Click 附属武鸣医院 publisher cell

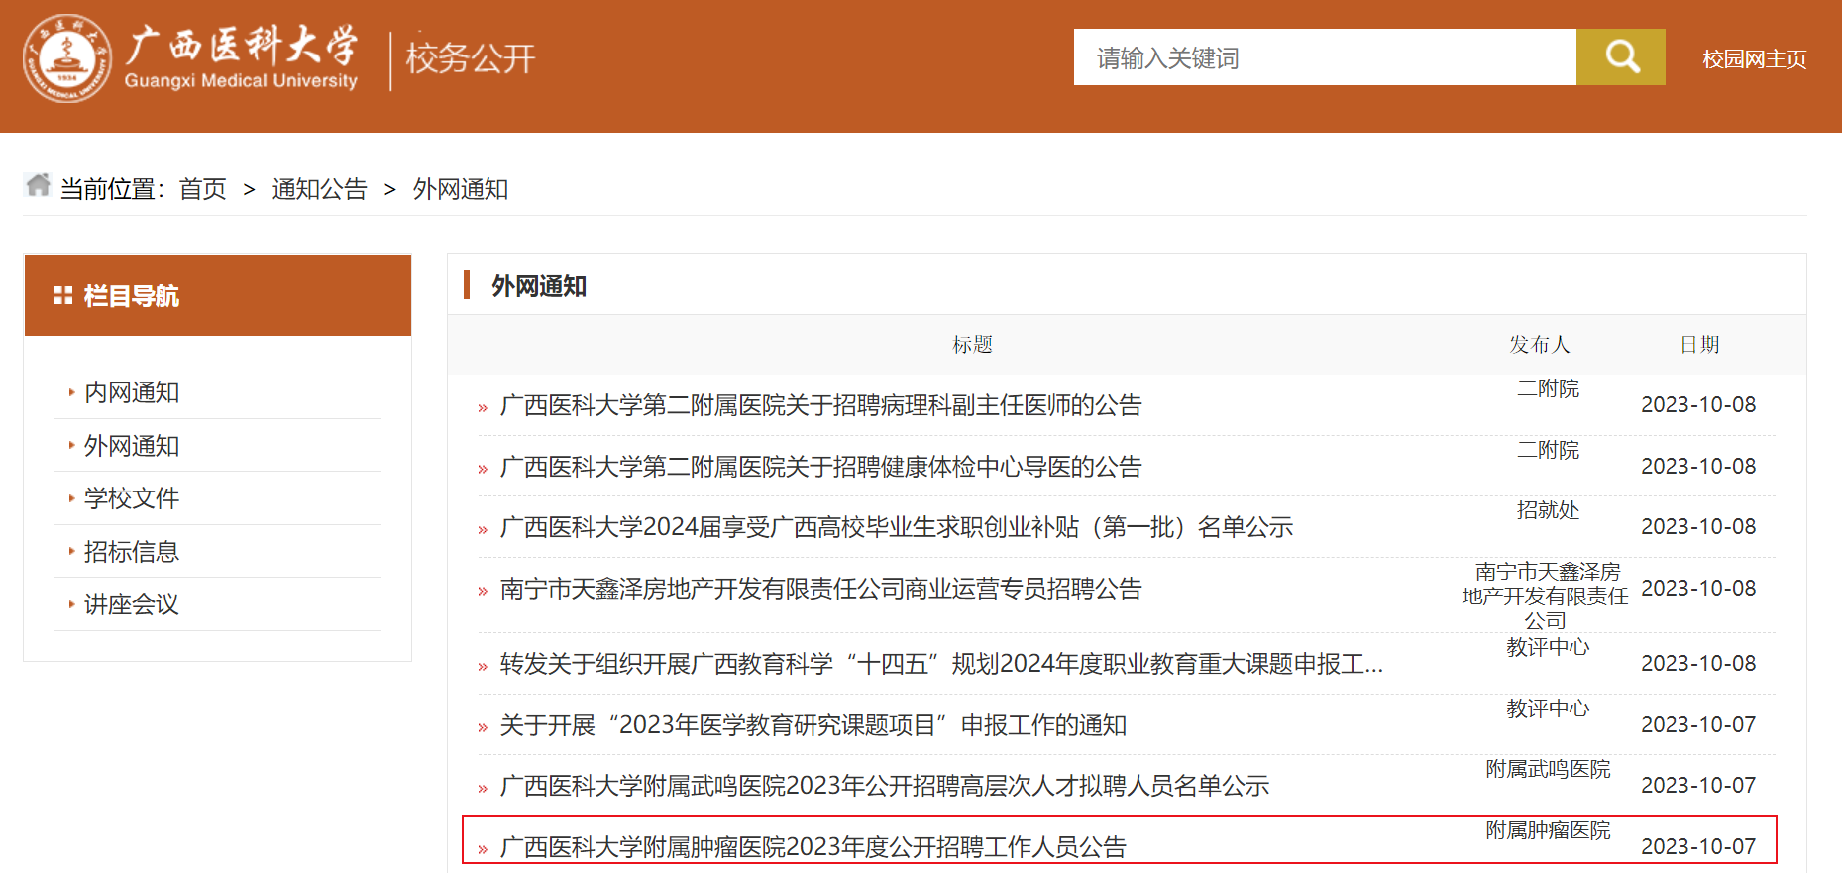point(1548,769)
